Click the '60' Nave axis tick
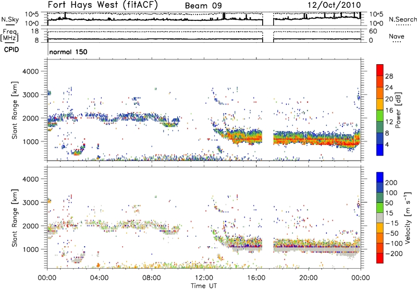Screen dimensions: 417x289 (x=373, y=31)
